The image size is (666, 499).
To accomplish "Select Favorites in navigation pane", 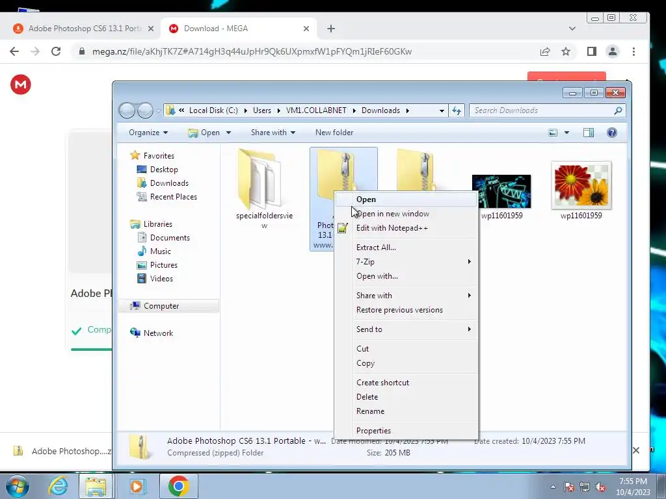I will tap(159, 156).
